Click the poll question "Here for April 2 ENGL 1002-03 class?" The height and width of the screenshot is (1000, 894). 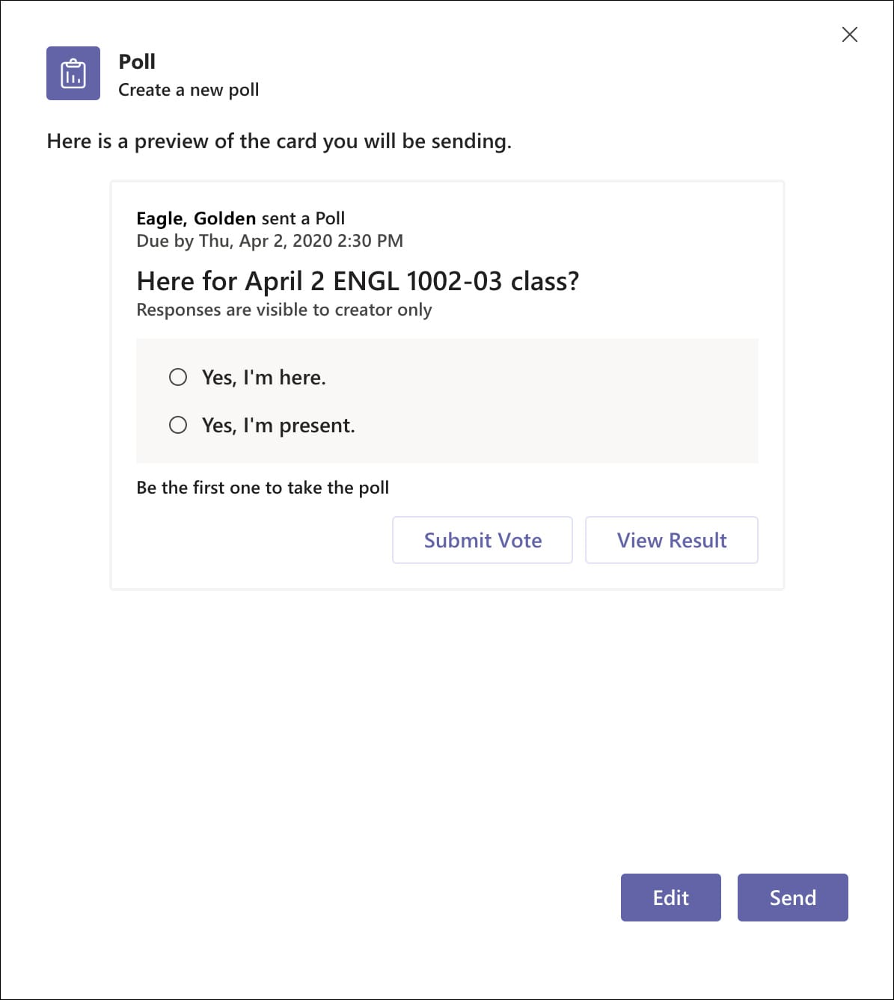359,281
